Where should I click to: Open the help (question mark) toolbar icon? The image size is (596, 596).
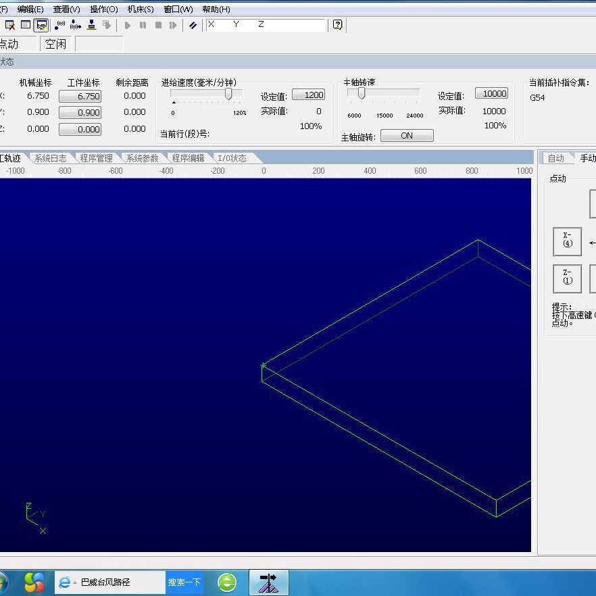click(337, 25)
